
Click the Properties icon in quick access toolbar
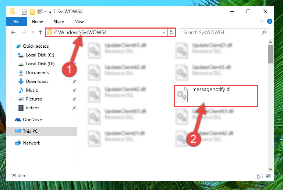24,12
